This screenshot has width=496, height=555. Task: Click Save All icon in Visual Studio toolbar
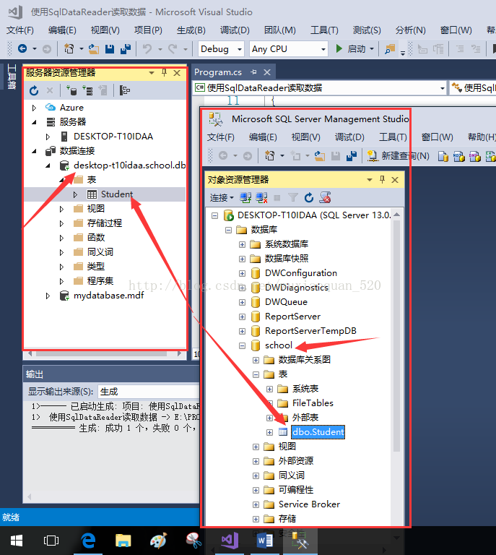coord(126,49)
